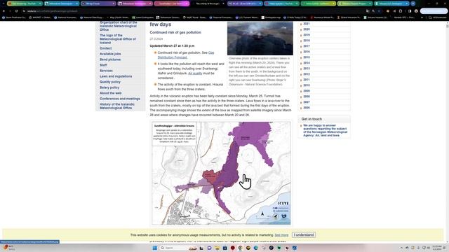
Task: Open the 2013 news archive year
Action: coord(307,69)
